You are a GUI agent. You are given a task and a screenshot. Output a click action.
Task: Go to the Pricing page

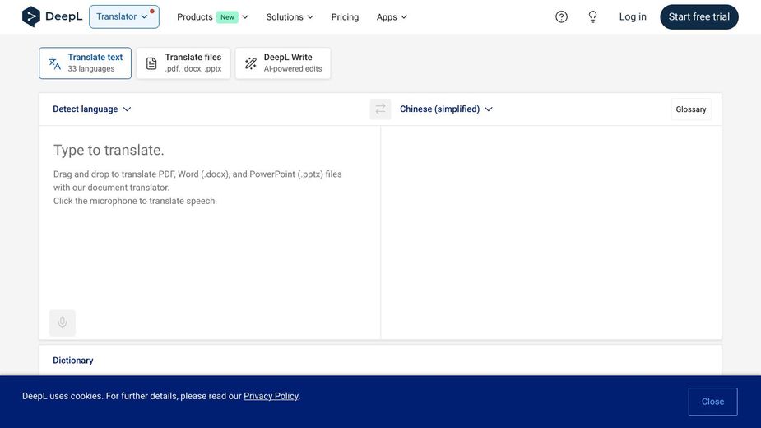click(345, 17)
